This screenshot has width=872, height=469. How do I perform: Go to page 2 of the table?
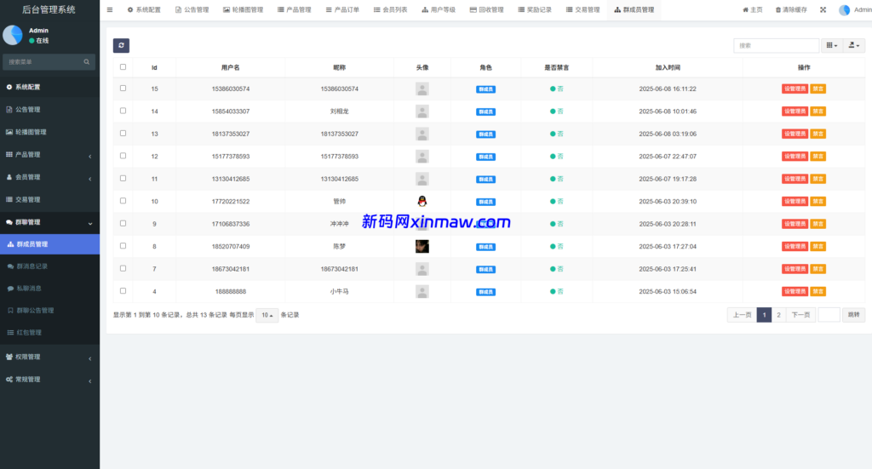coord(778,315)
